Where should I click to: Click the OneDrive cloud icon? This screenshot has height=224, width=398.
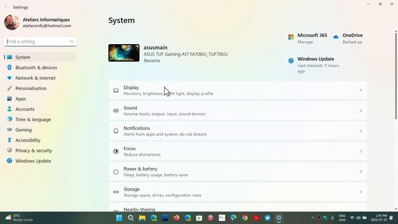(x=336, y=37)
